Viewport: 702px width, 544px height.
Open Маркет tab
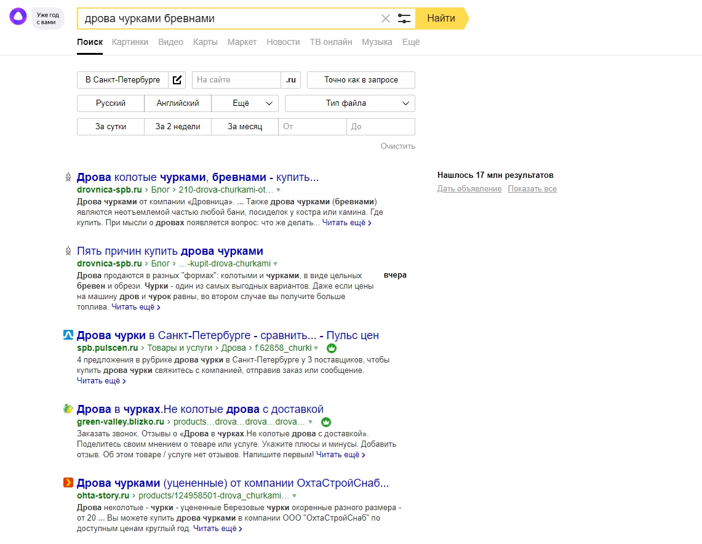coord(242,42)
